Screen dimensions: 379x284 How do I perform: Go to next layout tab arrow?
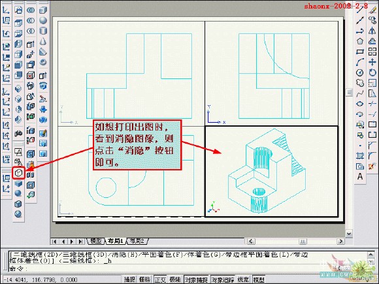coord(72,242)
